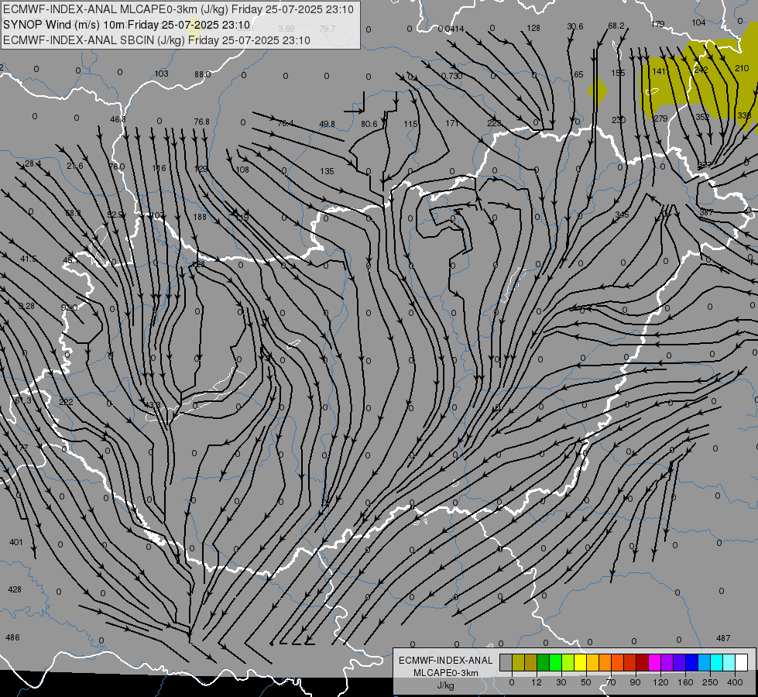Select the map value 88.0
The height and width of the screenshot is (697, 758).
[203, 74]
